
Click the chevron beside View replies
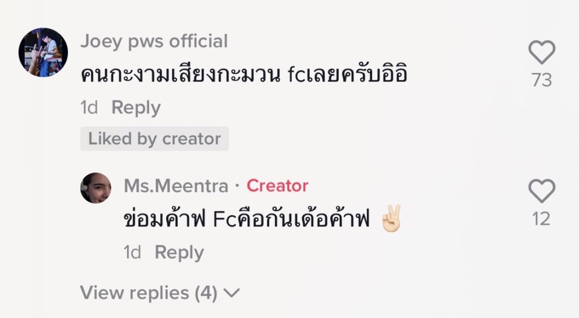[232, 293]
